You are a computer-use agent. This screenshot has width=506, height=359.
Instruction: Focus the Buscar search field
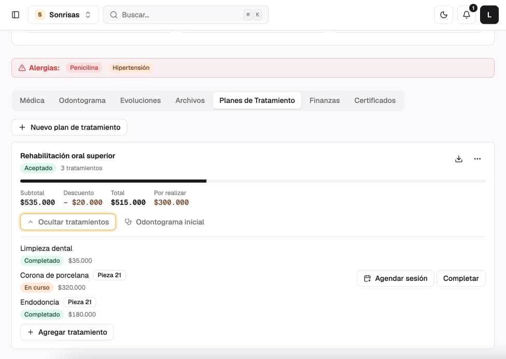coord(186,15)
